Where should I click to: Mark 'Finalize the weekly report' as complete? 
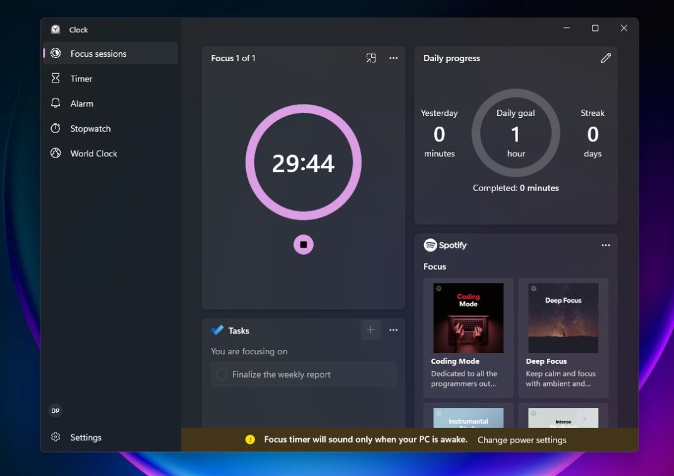[222, 374]
